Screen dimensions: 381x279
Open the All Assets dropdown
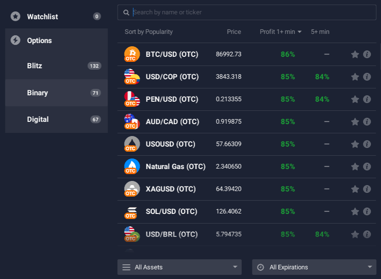[x=179, y=267]
